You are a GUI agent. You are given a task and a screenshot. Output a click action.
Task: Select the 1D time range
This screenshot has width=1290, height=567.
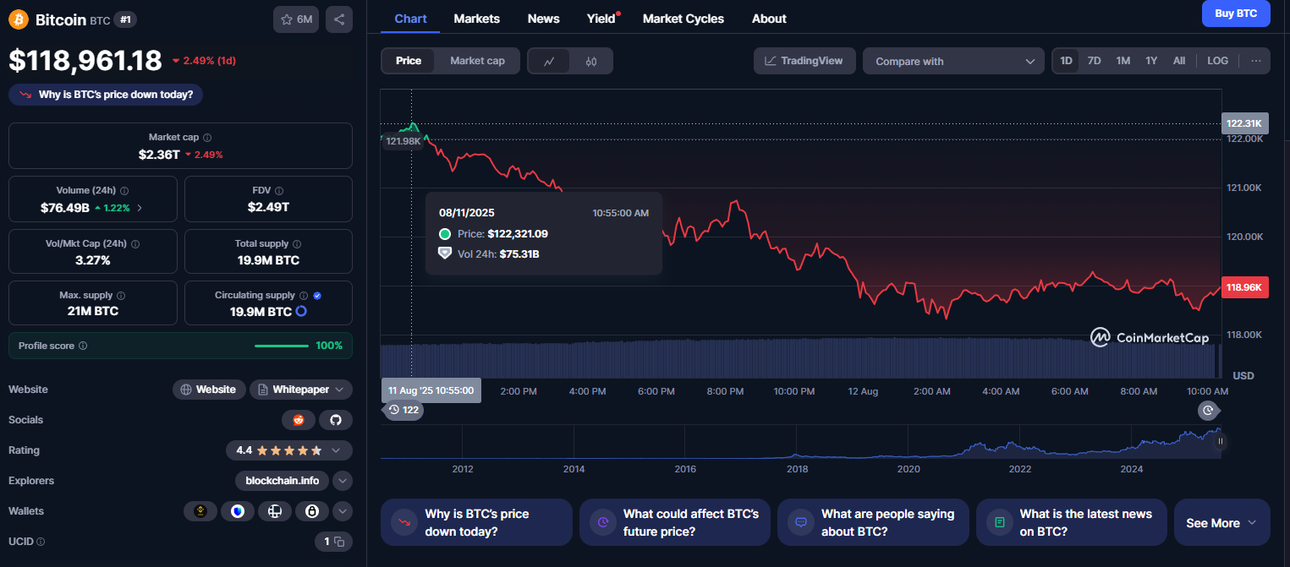(x=1066, y=61)
